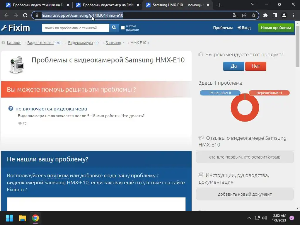Close the Samsung HMX-E10 tab
The width and height of the screenshot is (300, 225).
coord(208,5)
